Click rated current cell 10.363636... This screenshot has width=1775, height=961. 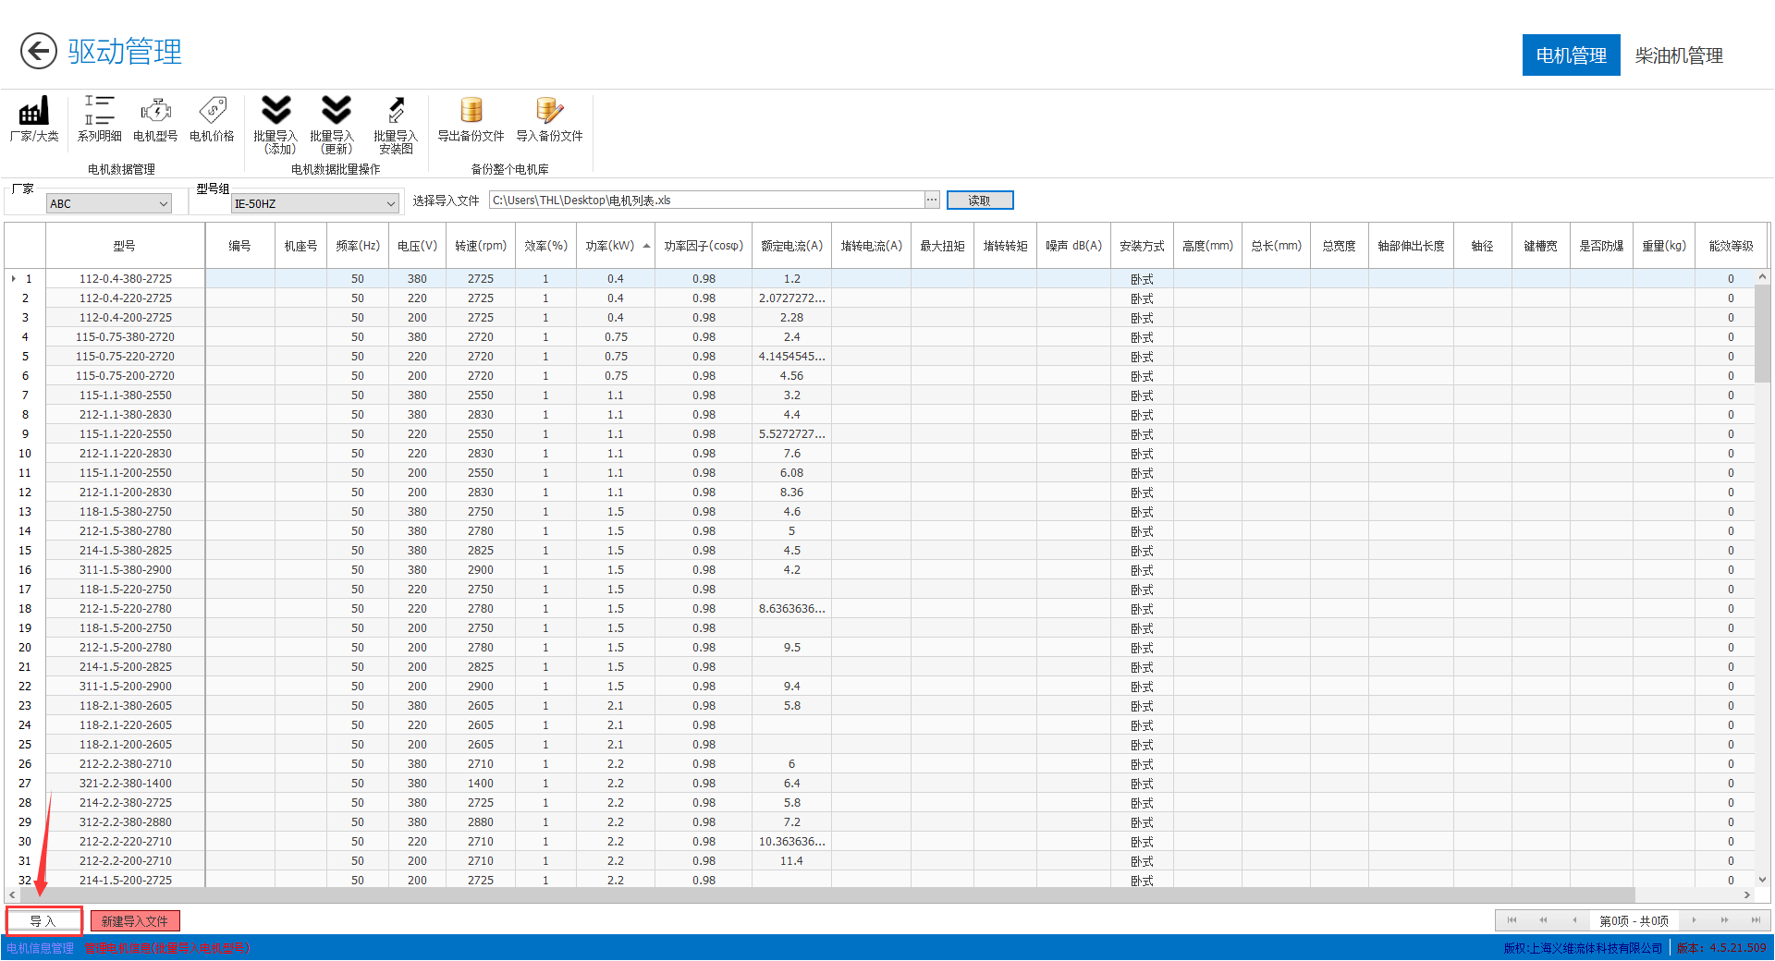coord(791,841)
